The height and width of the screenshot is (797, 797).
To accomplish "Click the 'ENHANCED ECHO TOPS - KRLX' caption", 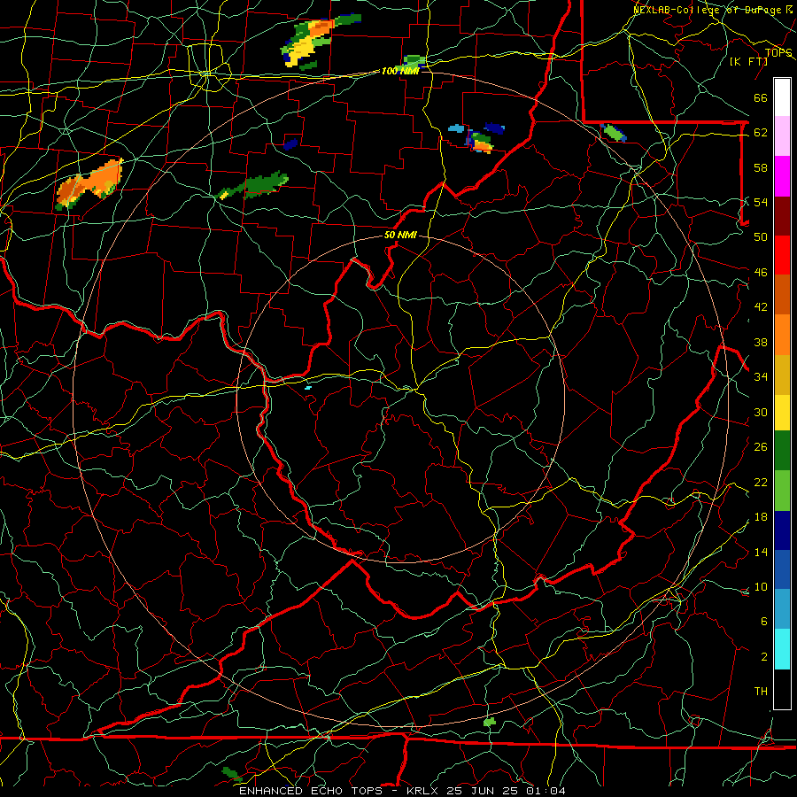I will [x=340, y=791].
